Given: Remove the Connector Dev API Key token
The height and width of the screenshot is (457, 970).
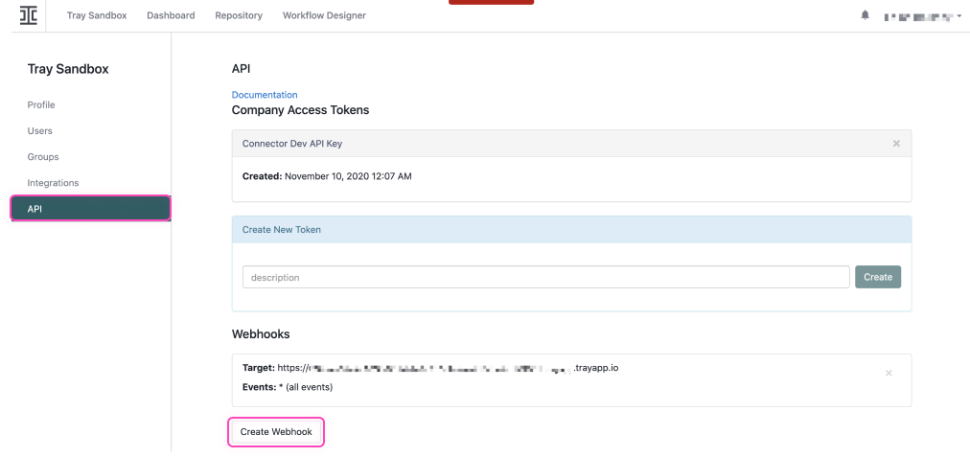Looking at the screenshot, I should (x=896, y=144).
